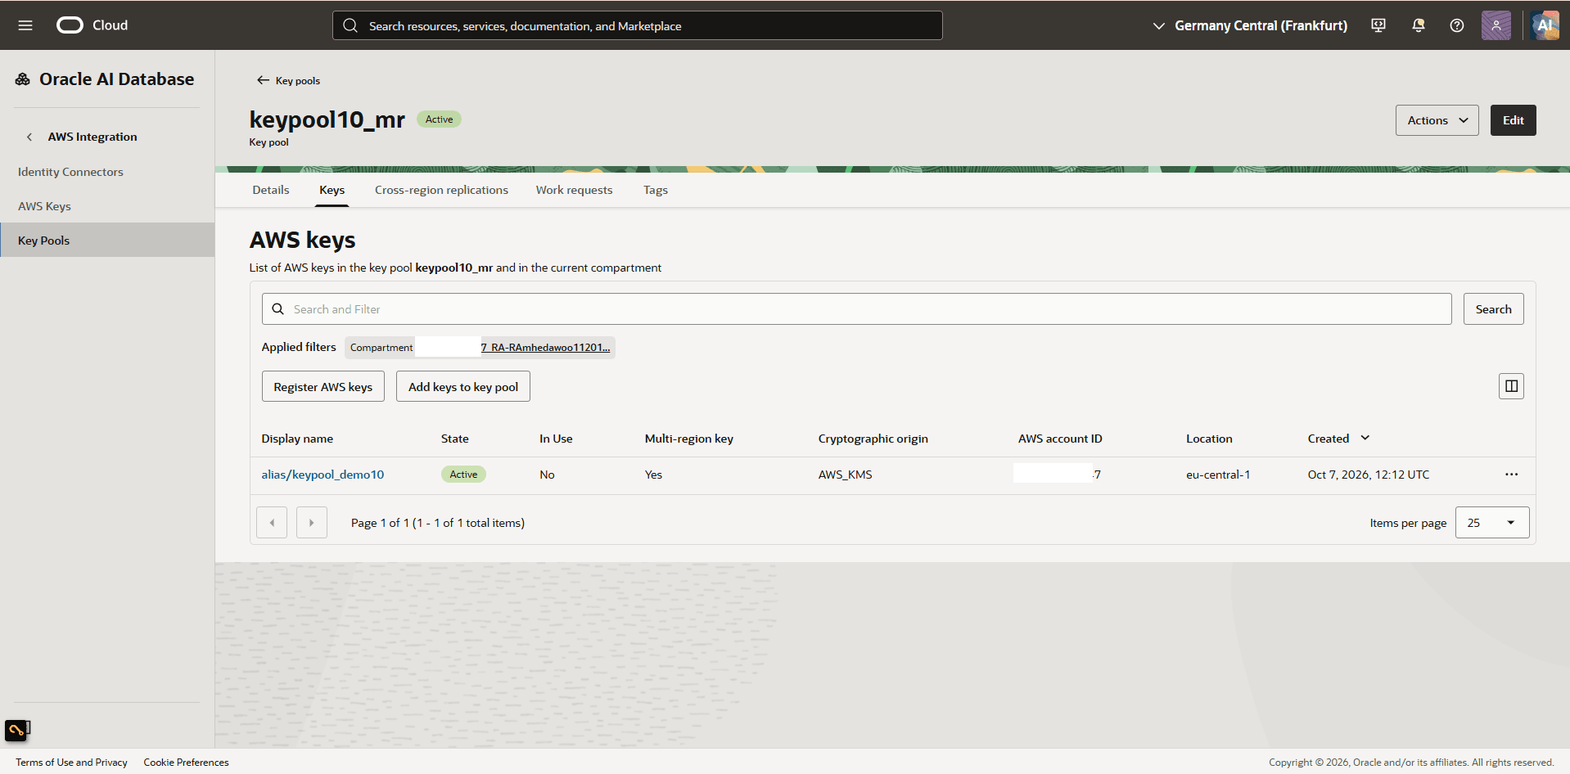Click the In Use column header
Image resolution: width=1570 pixels, height=774 pixels.
point(556,439)
